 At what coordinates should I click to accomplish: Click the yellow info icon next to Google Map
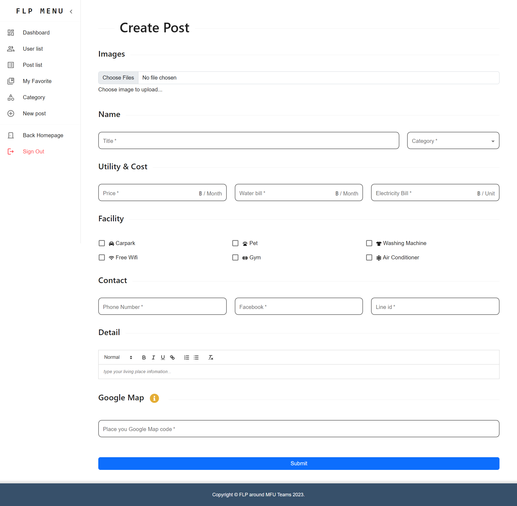pos(154,398)
